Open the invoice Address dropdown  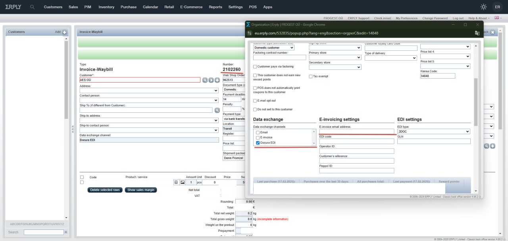coord(149,91)
